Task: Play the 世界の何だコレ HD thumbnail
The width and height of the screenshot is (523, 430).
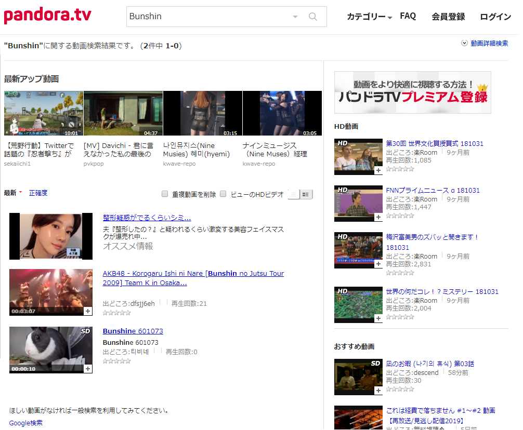Action: [358, 304]
